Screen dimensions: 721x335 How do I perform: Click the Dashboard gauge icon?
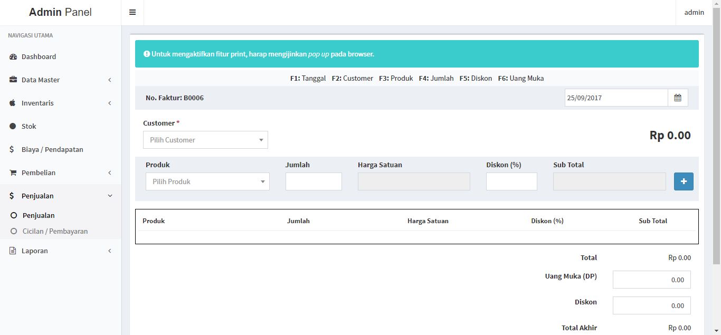coord(13,57)
